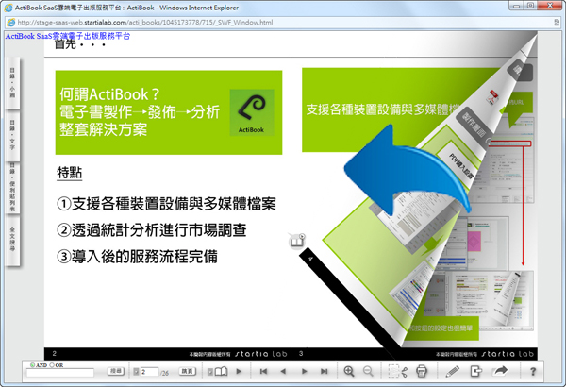566x387 pixels.
Task: Open the page number dropdown arrow
Action: coord(136,372)
